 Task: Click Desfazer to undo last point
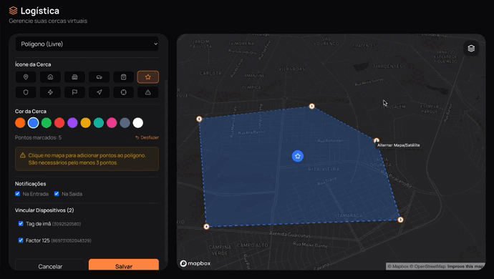pyautogui.click(x=147, y=137)
